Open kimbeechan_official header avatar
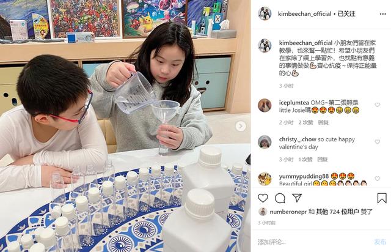 click(x=265, y=13)
